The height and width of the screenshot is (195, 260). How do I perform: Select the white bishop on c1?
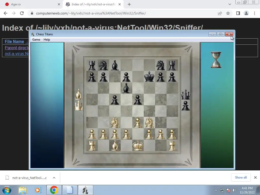pos(115,145)
